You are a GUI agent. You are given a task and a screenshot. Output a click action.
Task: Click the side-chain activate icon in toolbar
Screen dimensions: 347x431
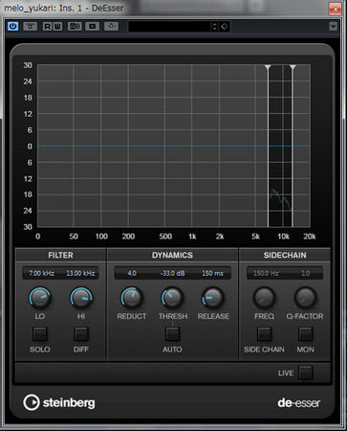[x=111, y=26]
